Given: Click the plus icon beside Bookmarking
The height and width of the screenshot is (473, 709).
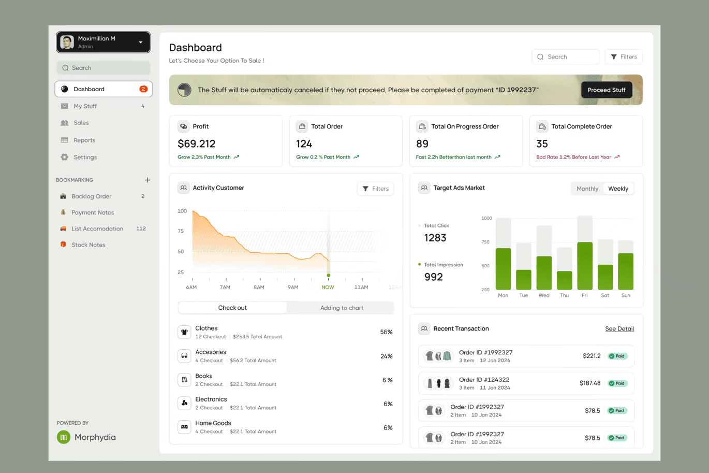Looking at the screenshot, I should 147,180.
